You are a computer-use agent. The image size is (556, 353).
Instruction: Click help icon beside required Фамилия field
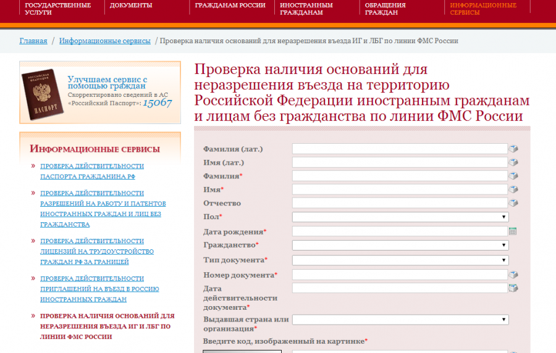pos(513,176)
